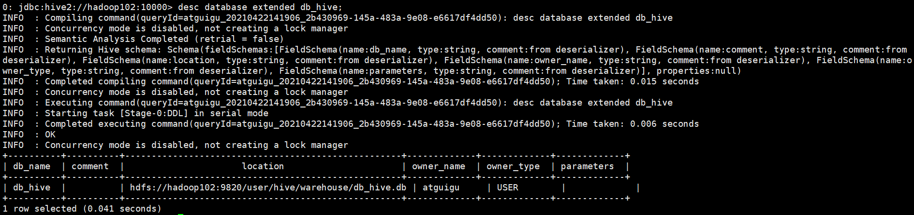Click the '1 row selected' result line
This screenshot has width=914, height=215.
[82, 209]
